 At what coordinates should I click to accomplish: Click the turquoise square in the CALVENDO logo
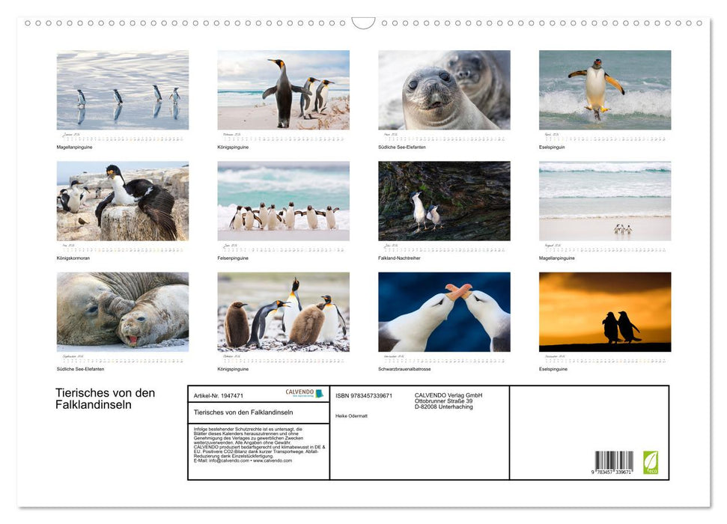pyautogui.click(x=319, y=394)
